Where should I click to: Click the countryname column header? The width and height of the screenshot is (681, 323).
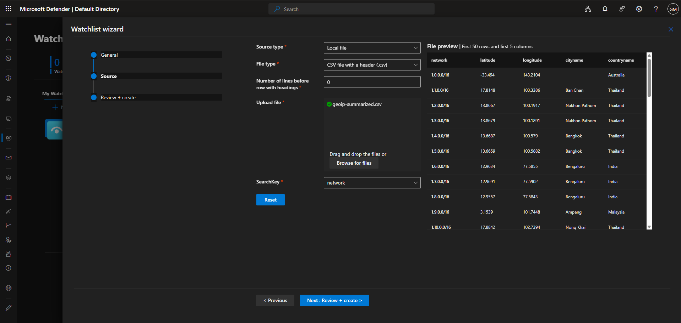coord(621,60)
